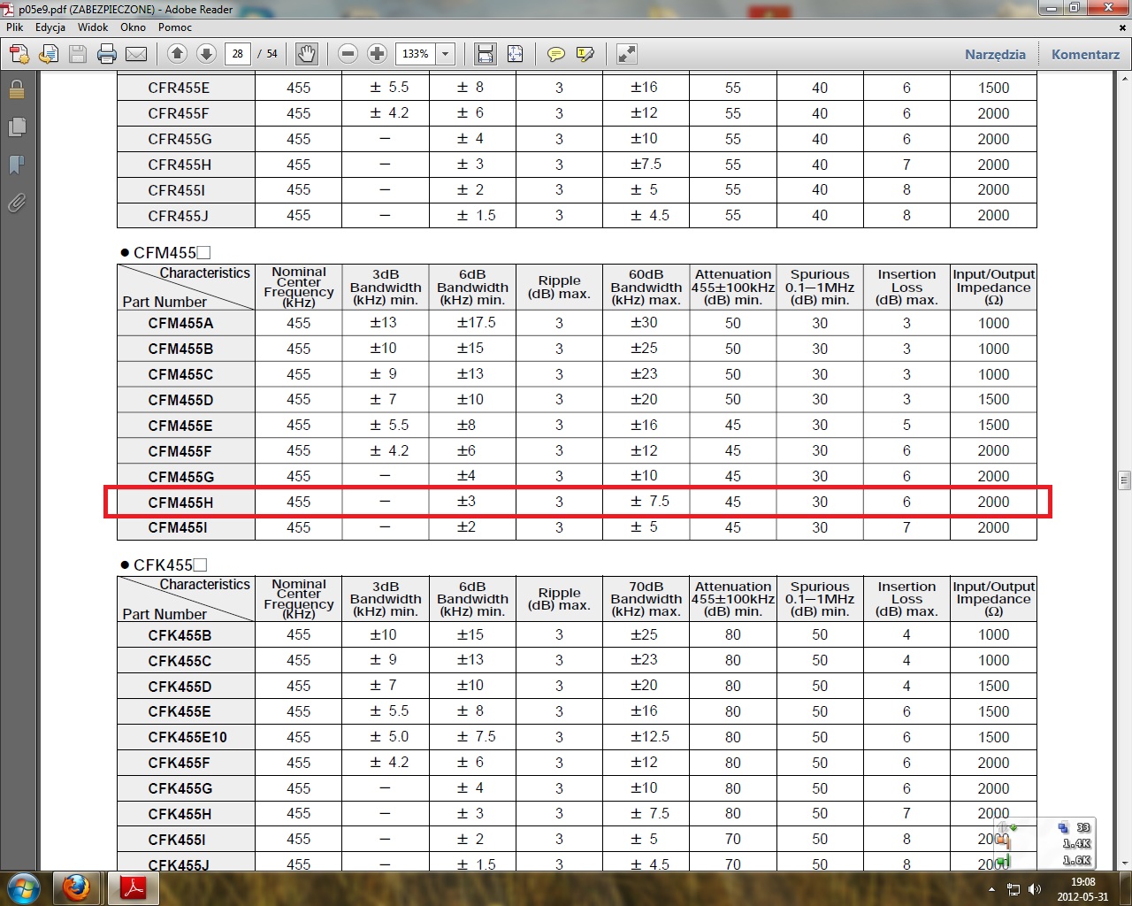The image size is (1132, 906).
Task: Click the fit width scrolling icon
Action: coord(486,54)
